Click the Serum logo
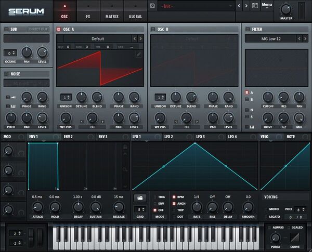This screenshot has height=252, width=312. (x=26, y=12)
